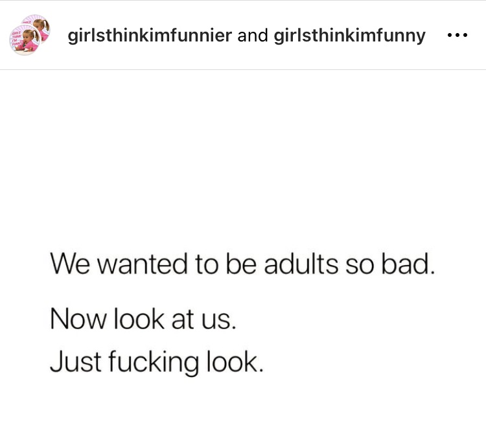The image size is (486, 425).
Task: Click "We wanted to be adults so bad." line
Action: (x=242, y=264)
